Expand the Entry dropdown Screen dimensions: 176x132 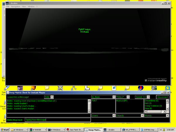pyautogui.click(x=52, y=97)
